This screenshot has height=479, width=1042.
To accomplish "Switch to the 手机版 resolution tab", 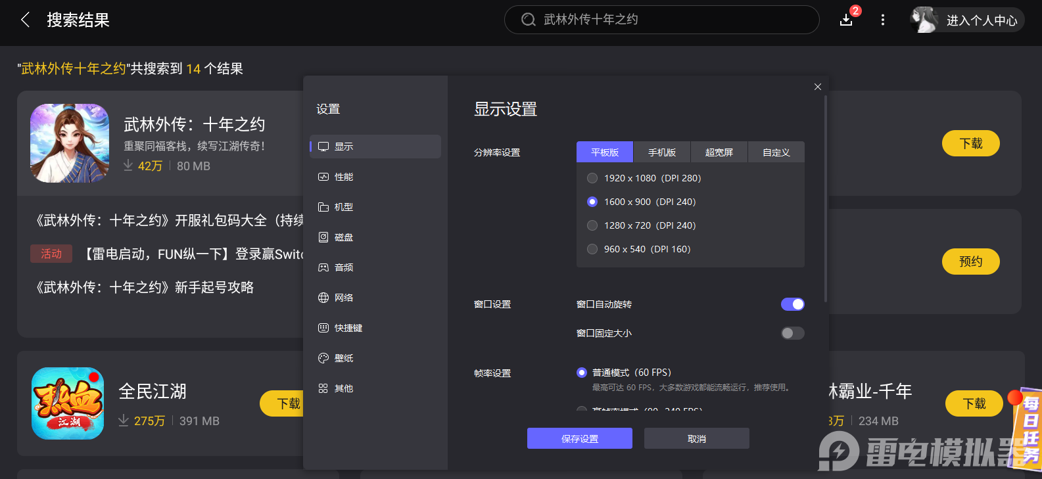I will coord(661,152).
